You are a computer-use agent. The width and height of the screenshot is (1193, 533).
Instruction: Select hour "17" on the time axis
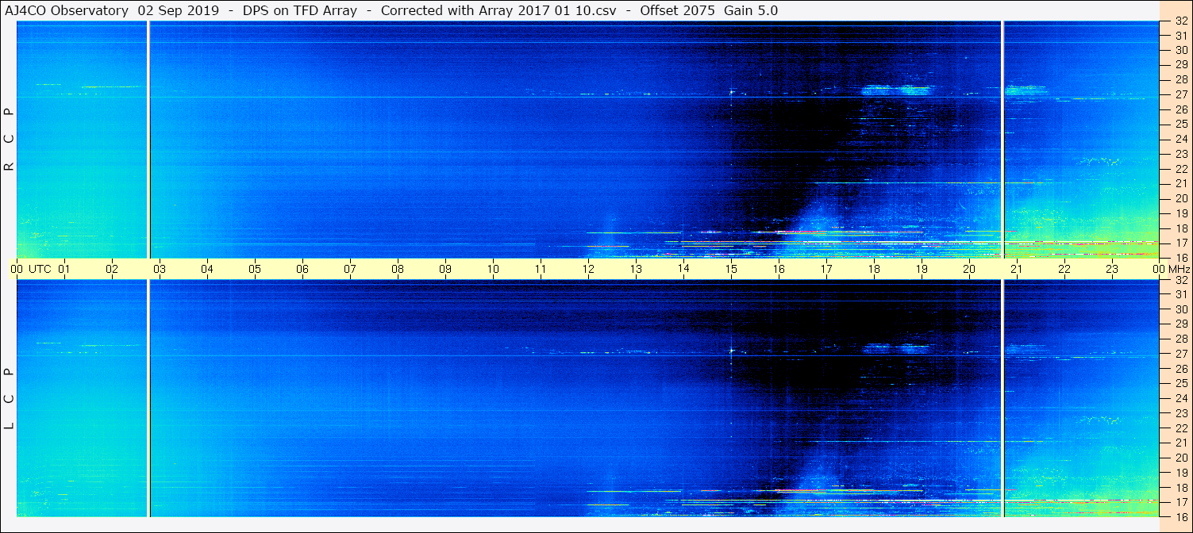826,269
